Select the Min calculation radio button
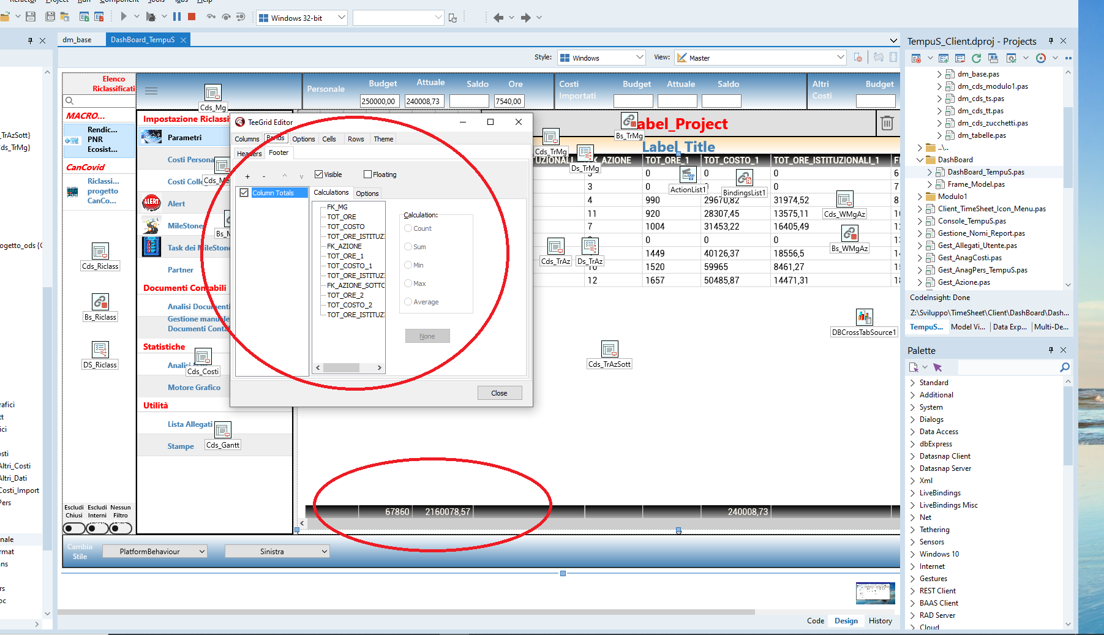Screen dimensions: 1104x635 pyautogui.click(x=408, y=265)
